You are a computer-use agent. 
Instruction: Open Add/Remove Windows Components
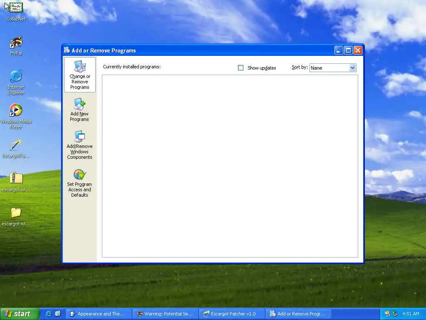pos(79,145)
